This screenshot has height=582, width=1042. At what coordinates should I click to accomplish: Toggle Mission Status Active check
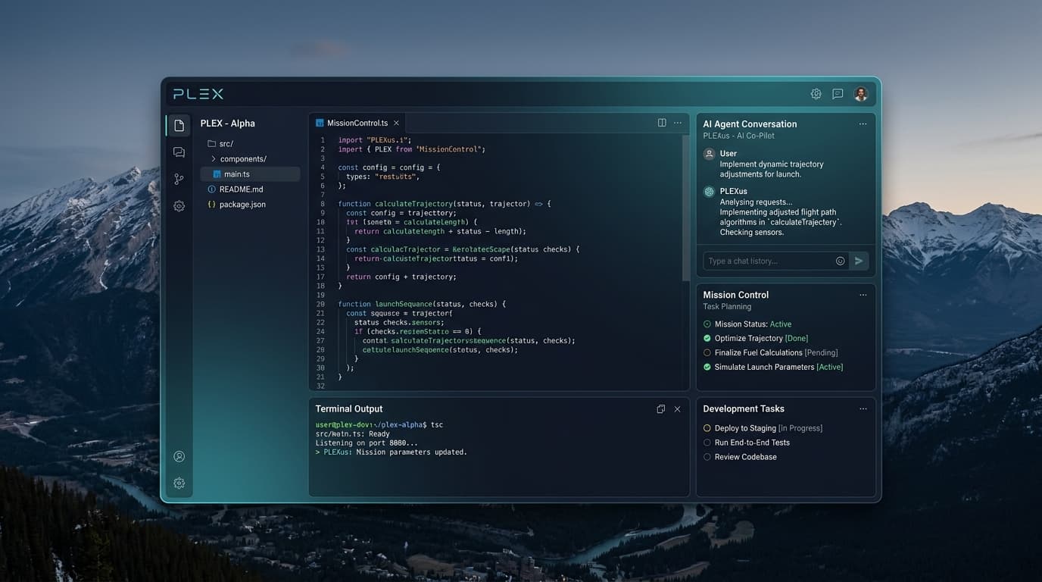pos(707,324)
